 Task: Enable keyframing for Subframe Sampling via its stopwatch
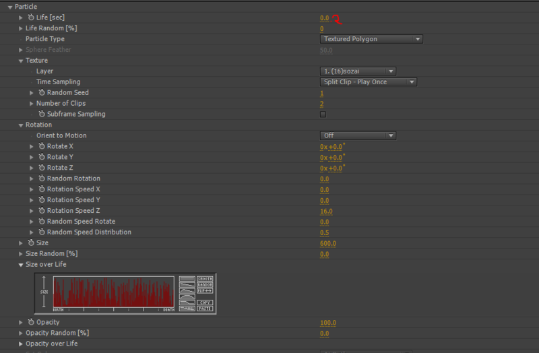tap(42, 114)
